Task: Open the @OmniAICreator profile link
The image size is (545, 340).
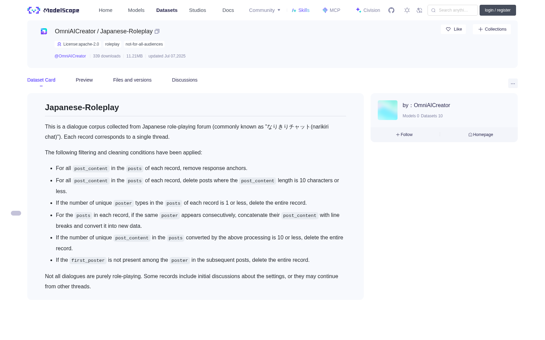Action: (x=70, y=56)
